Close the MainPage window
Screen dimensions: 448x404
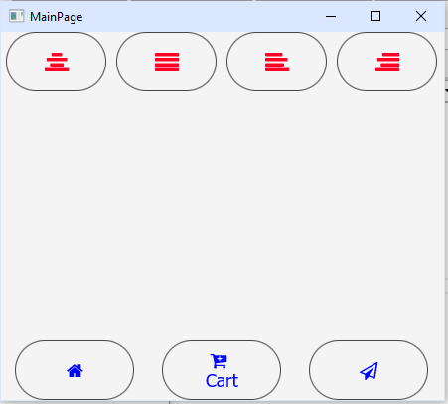(421, 16)
